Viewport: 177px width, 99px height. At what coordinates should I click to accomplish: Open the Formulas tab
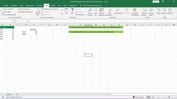[x=39, y=5]
